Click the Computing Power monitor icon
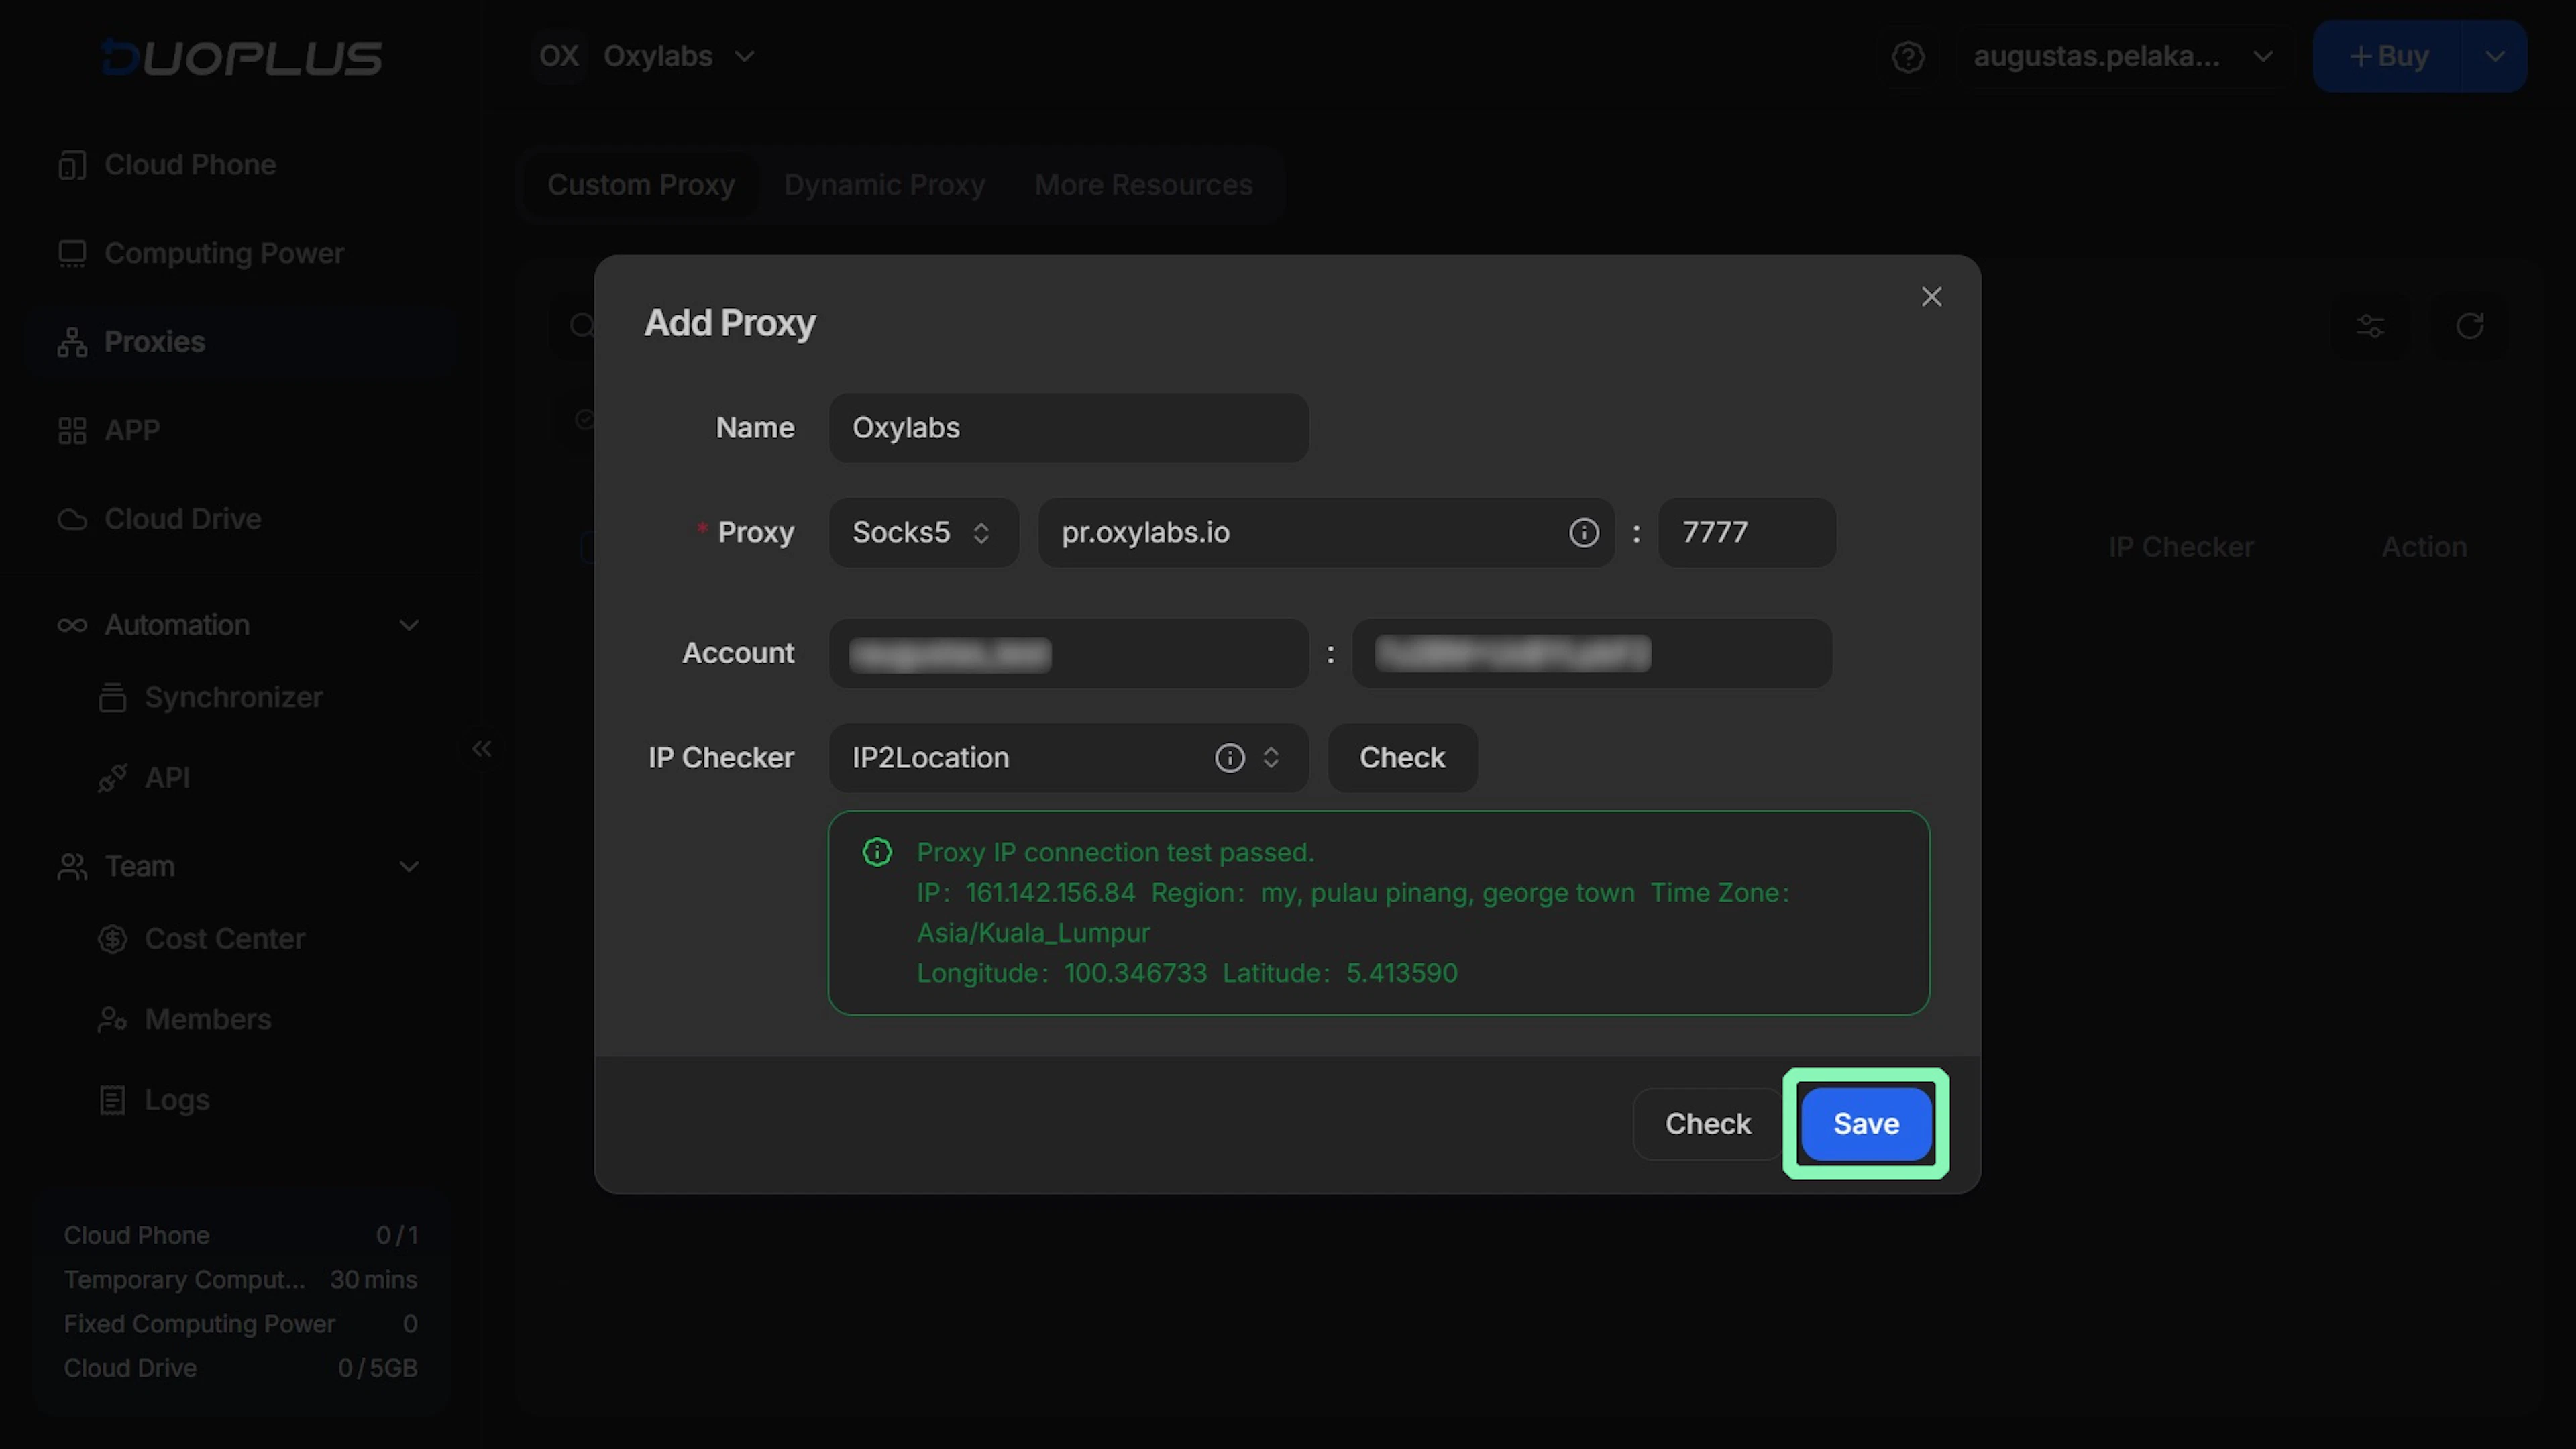Image resolution: width=2576 pixels, height=1449 pixels. click(72, 254)
